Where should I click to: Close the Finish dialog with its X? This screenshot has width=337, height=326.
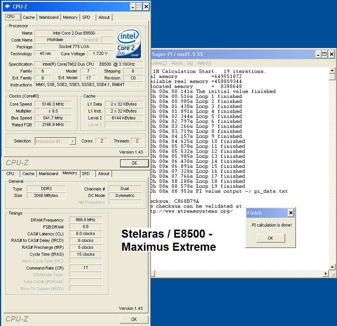(x=290, y=213)
